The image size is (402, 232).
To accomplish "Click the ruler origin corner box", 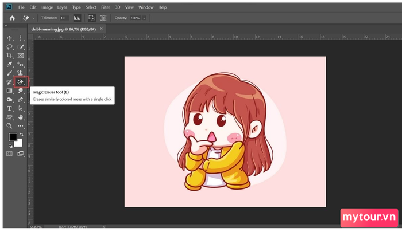I will (x=30, y=37).
